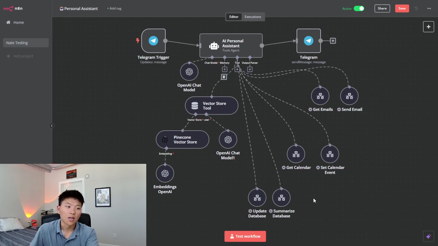Open workflow history icon
This screenshot has height=246, width=438.
(416, 8)
